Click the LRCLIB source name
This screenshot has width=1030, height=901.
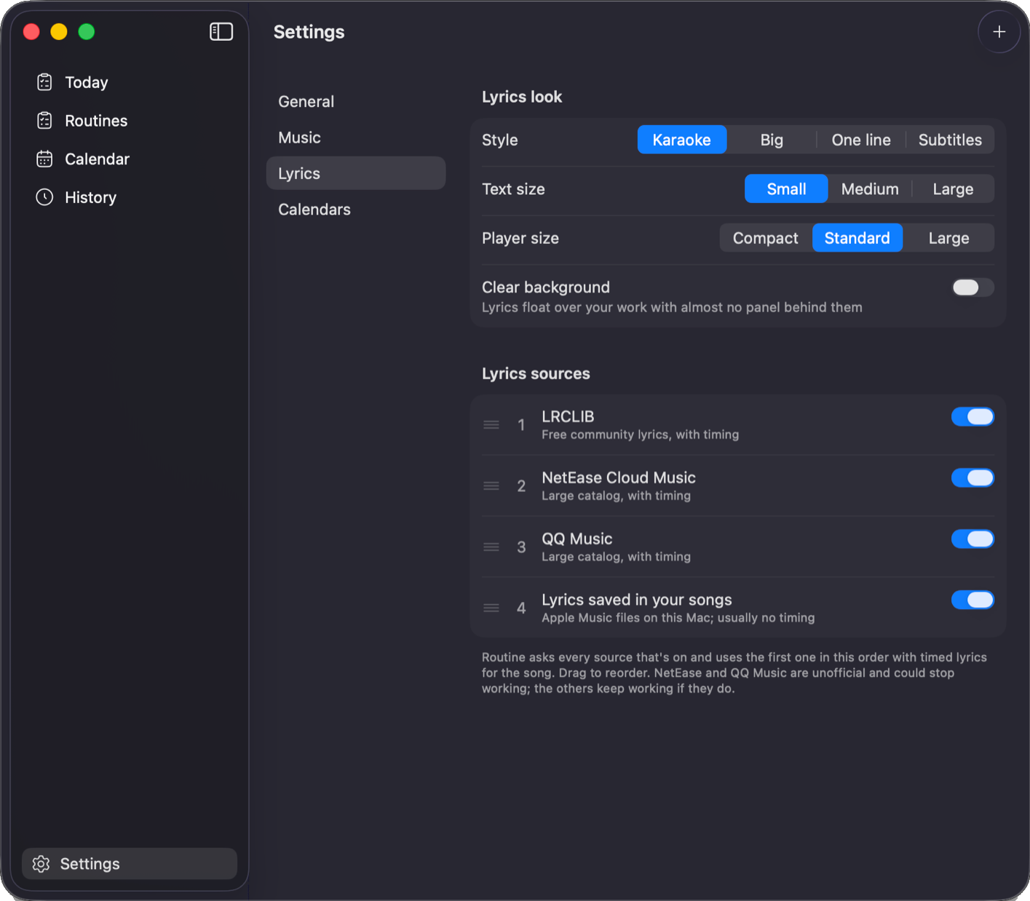tap(568, 416)
